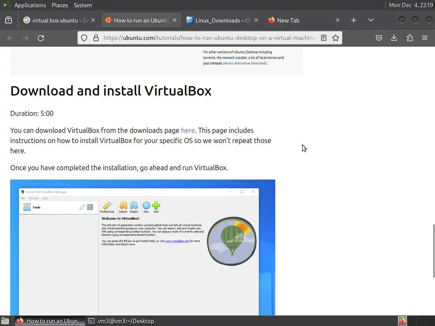This screenshot has height=326, width=435.
Task: Switch to the vm3@vm3 terminal in taskbar
Action: [121, 321]
